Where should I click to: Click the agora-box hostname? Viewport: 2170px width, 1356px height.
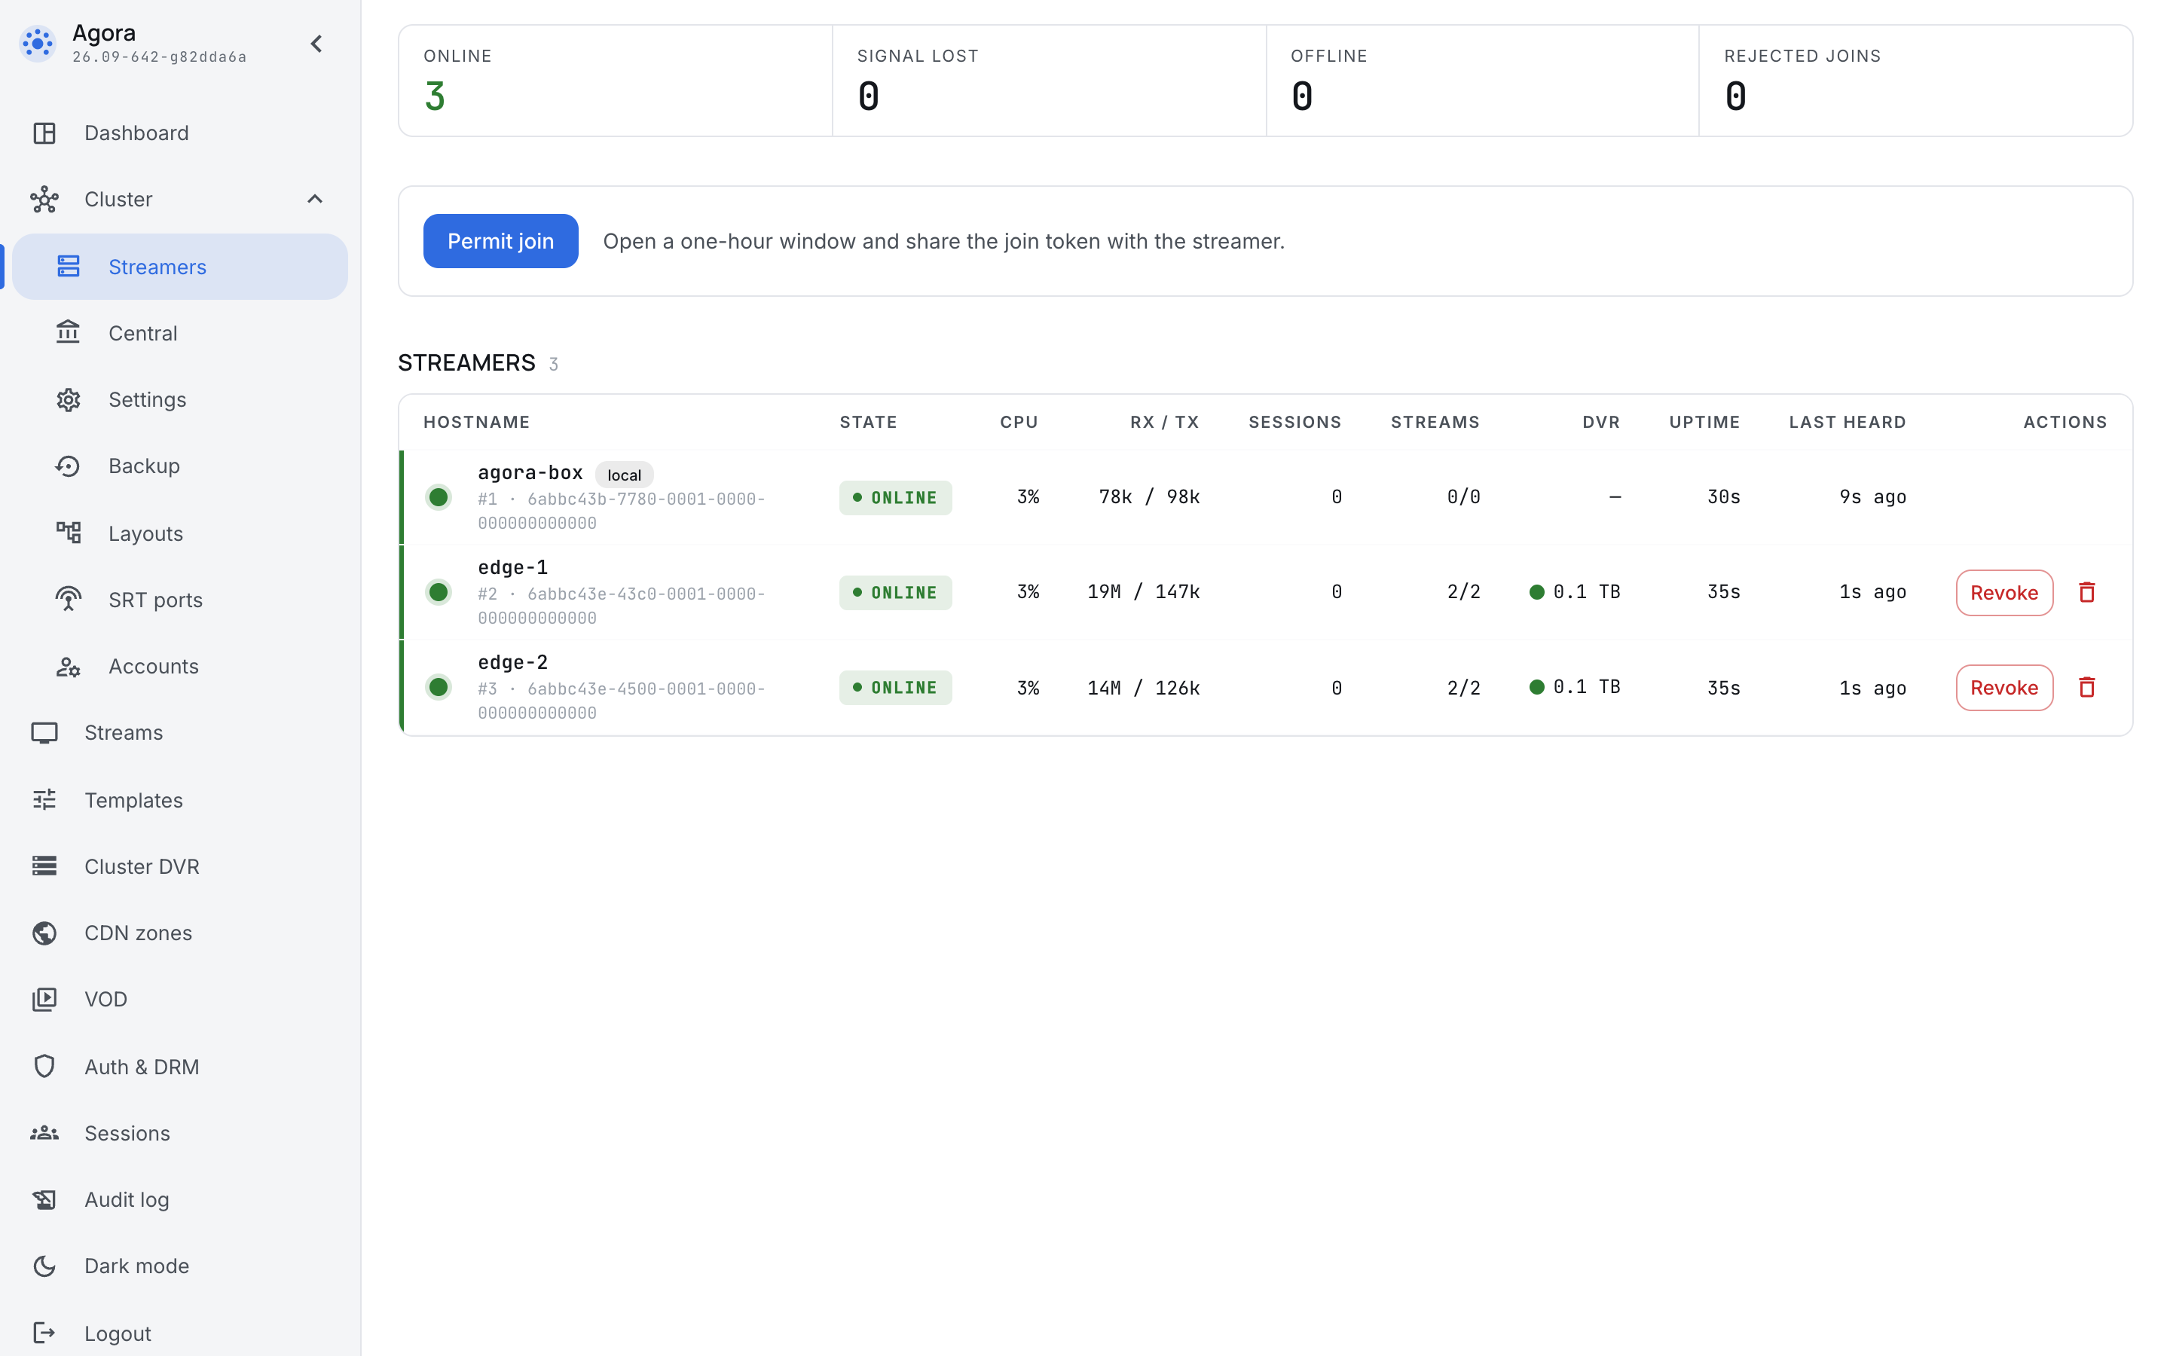(x=530, y=472)
